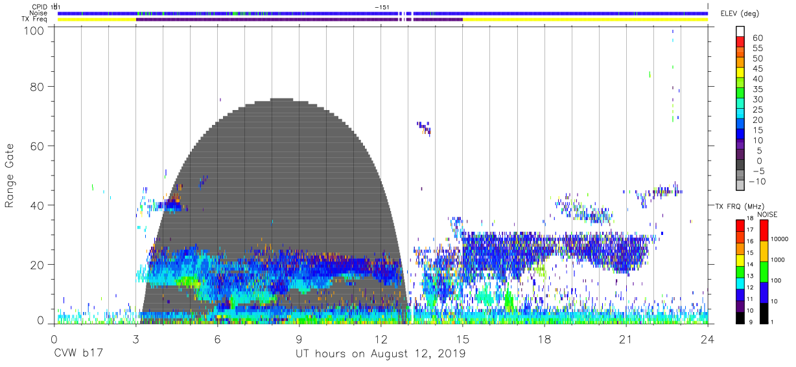The image size is (796, 367).
Task: Pick the red 17–18 MHz TX FRQ swatch
Action: pos(740,226)
